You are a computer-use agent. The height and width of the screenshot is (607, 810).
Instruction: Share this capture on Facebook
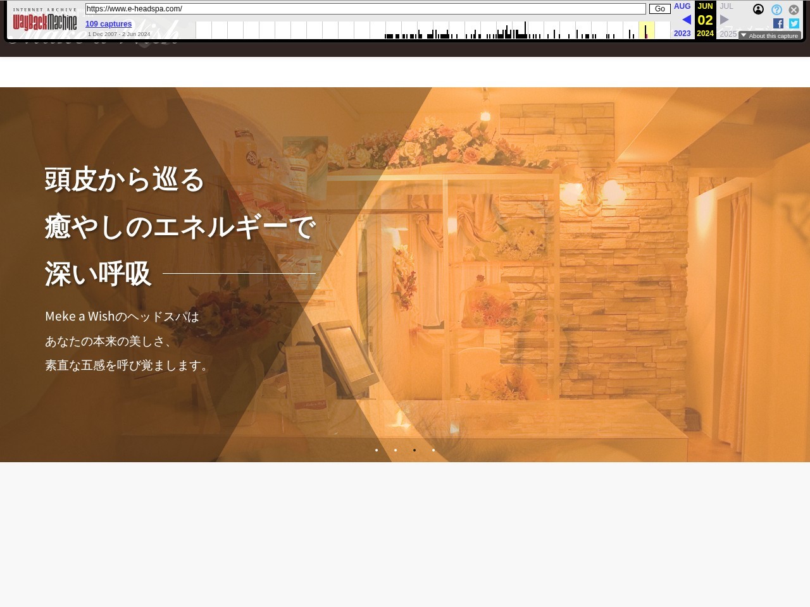[778, 23]
